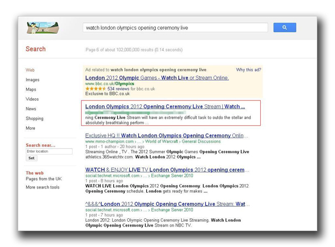Click in the search query box

[175, 28]
